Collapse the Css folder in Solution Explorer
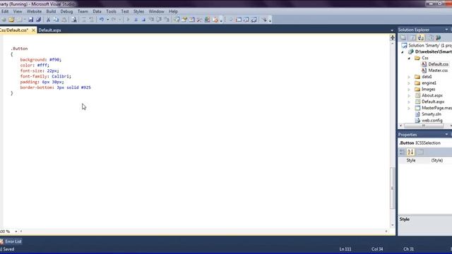This screenshot has height=254, width=452. pos(409,58)
